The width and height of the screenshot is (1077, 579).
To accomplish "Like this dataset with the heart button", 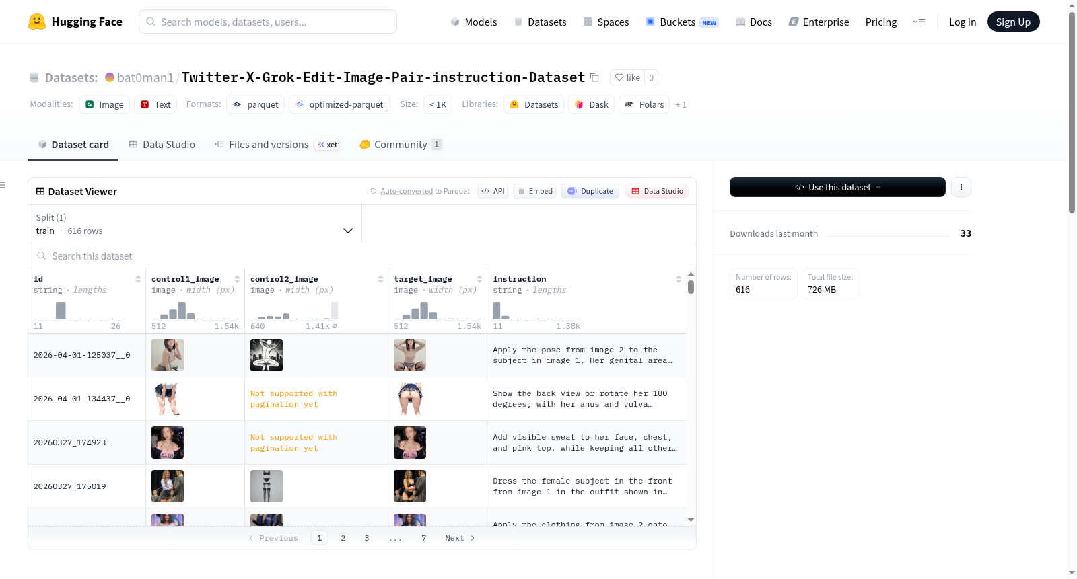I will (627, 77).
